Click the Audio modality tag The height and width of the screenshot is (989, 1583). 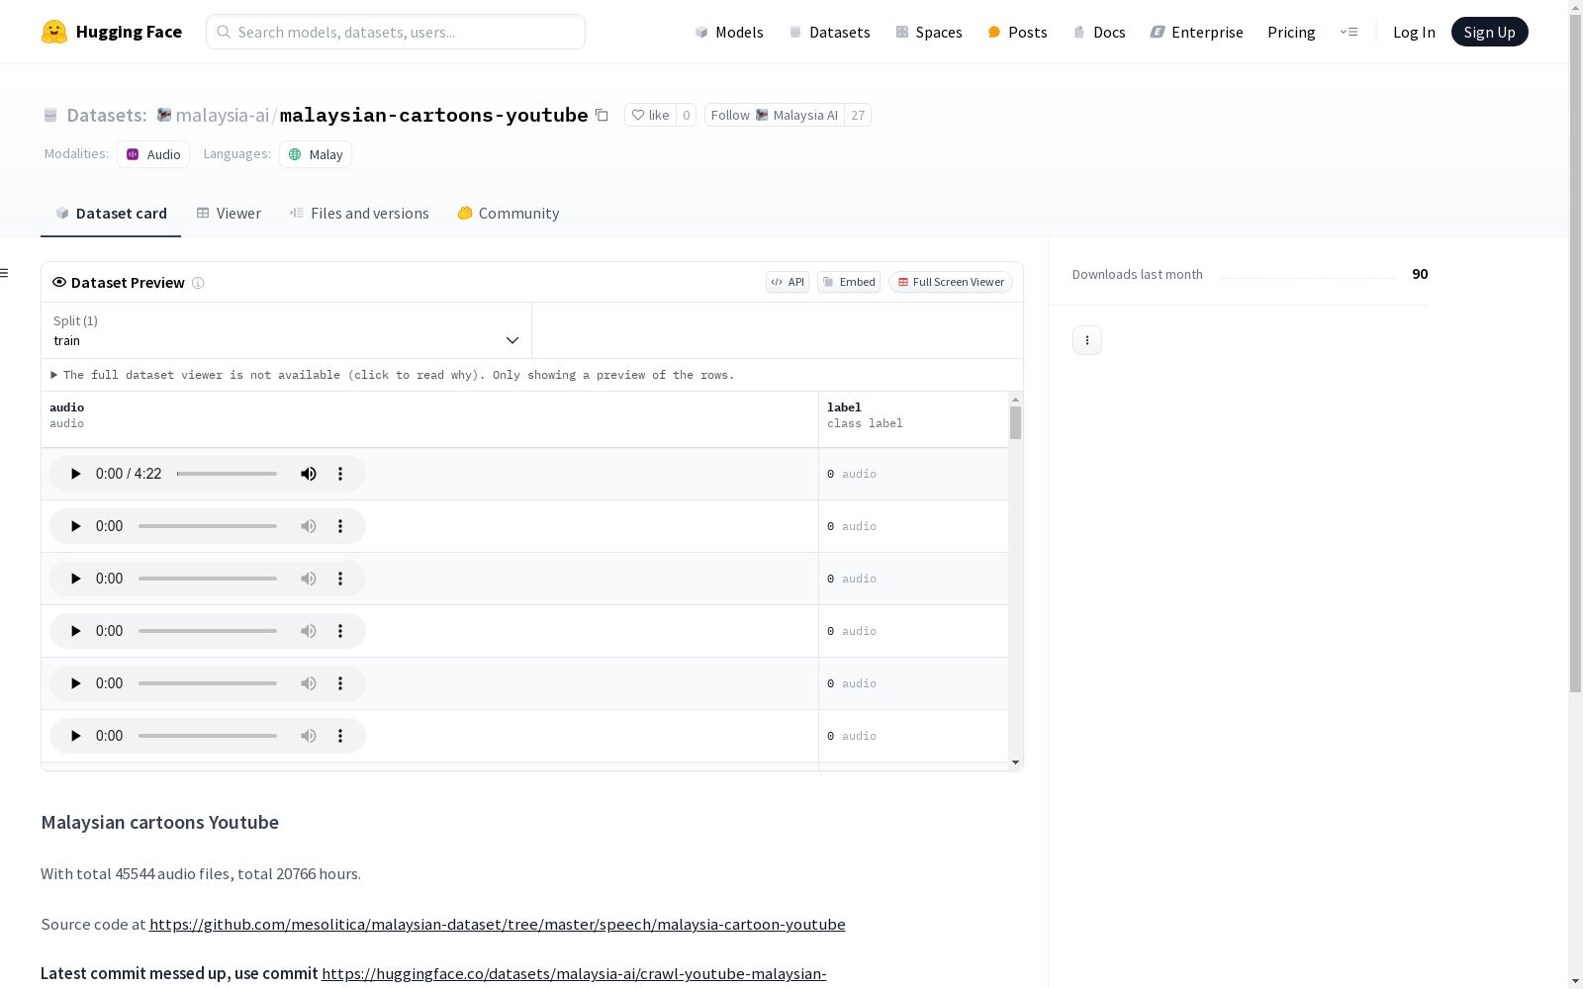coord(153,154)
